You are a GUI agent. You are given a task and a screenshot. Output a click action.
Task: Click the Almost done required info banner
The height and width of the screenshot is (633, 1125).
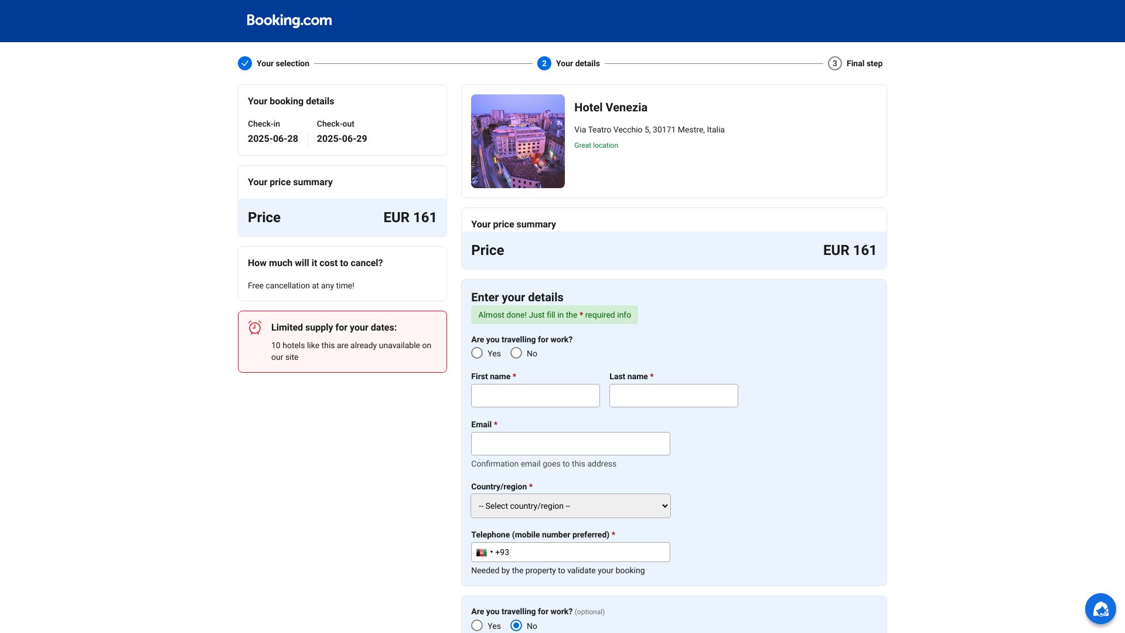point(554,315)
